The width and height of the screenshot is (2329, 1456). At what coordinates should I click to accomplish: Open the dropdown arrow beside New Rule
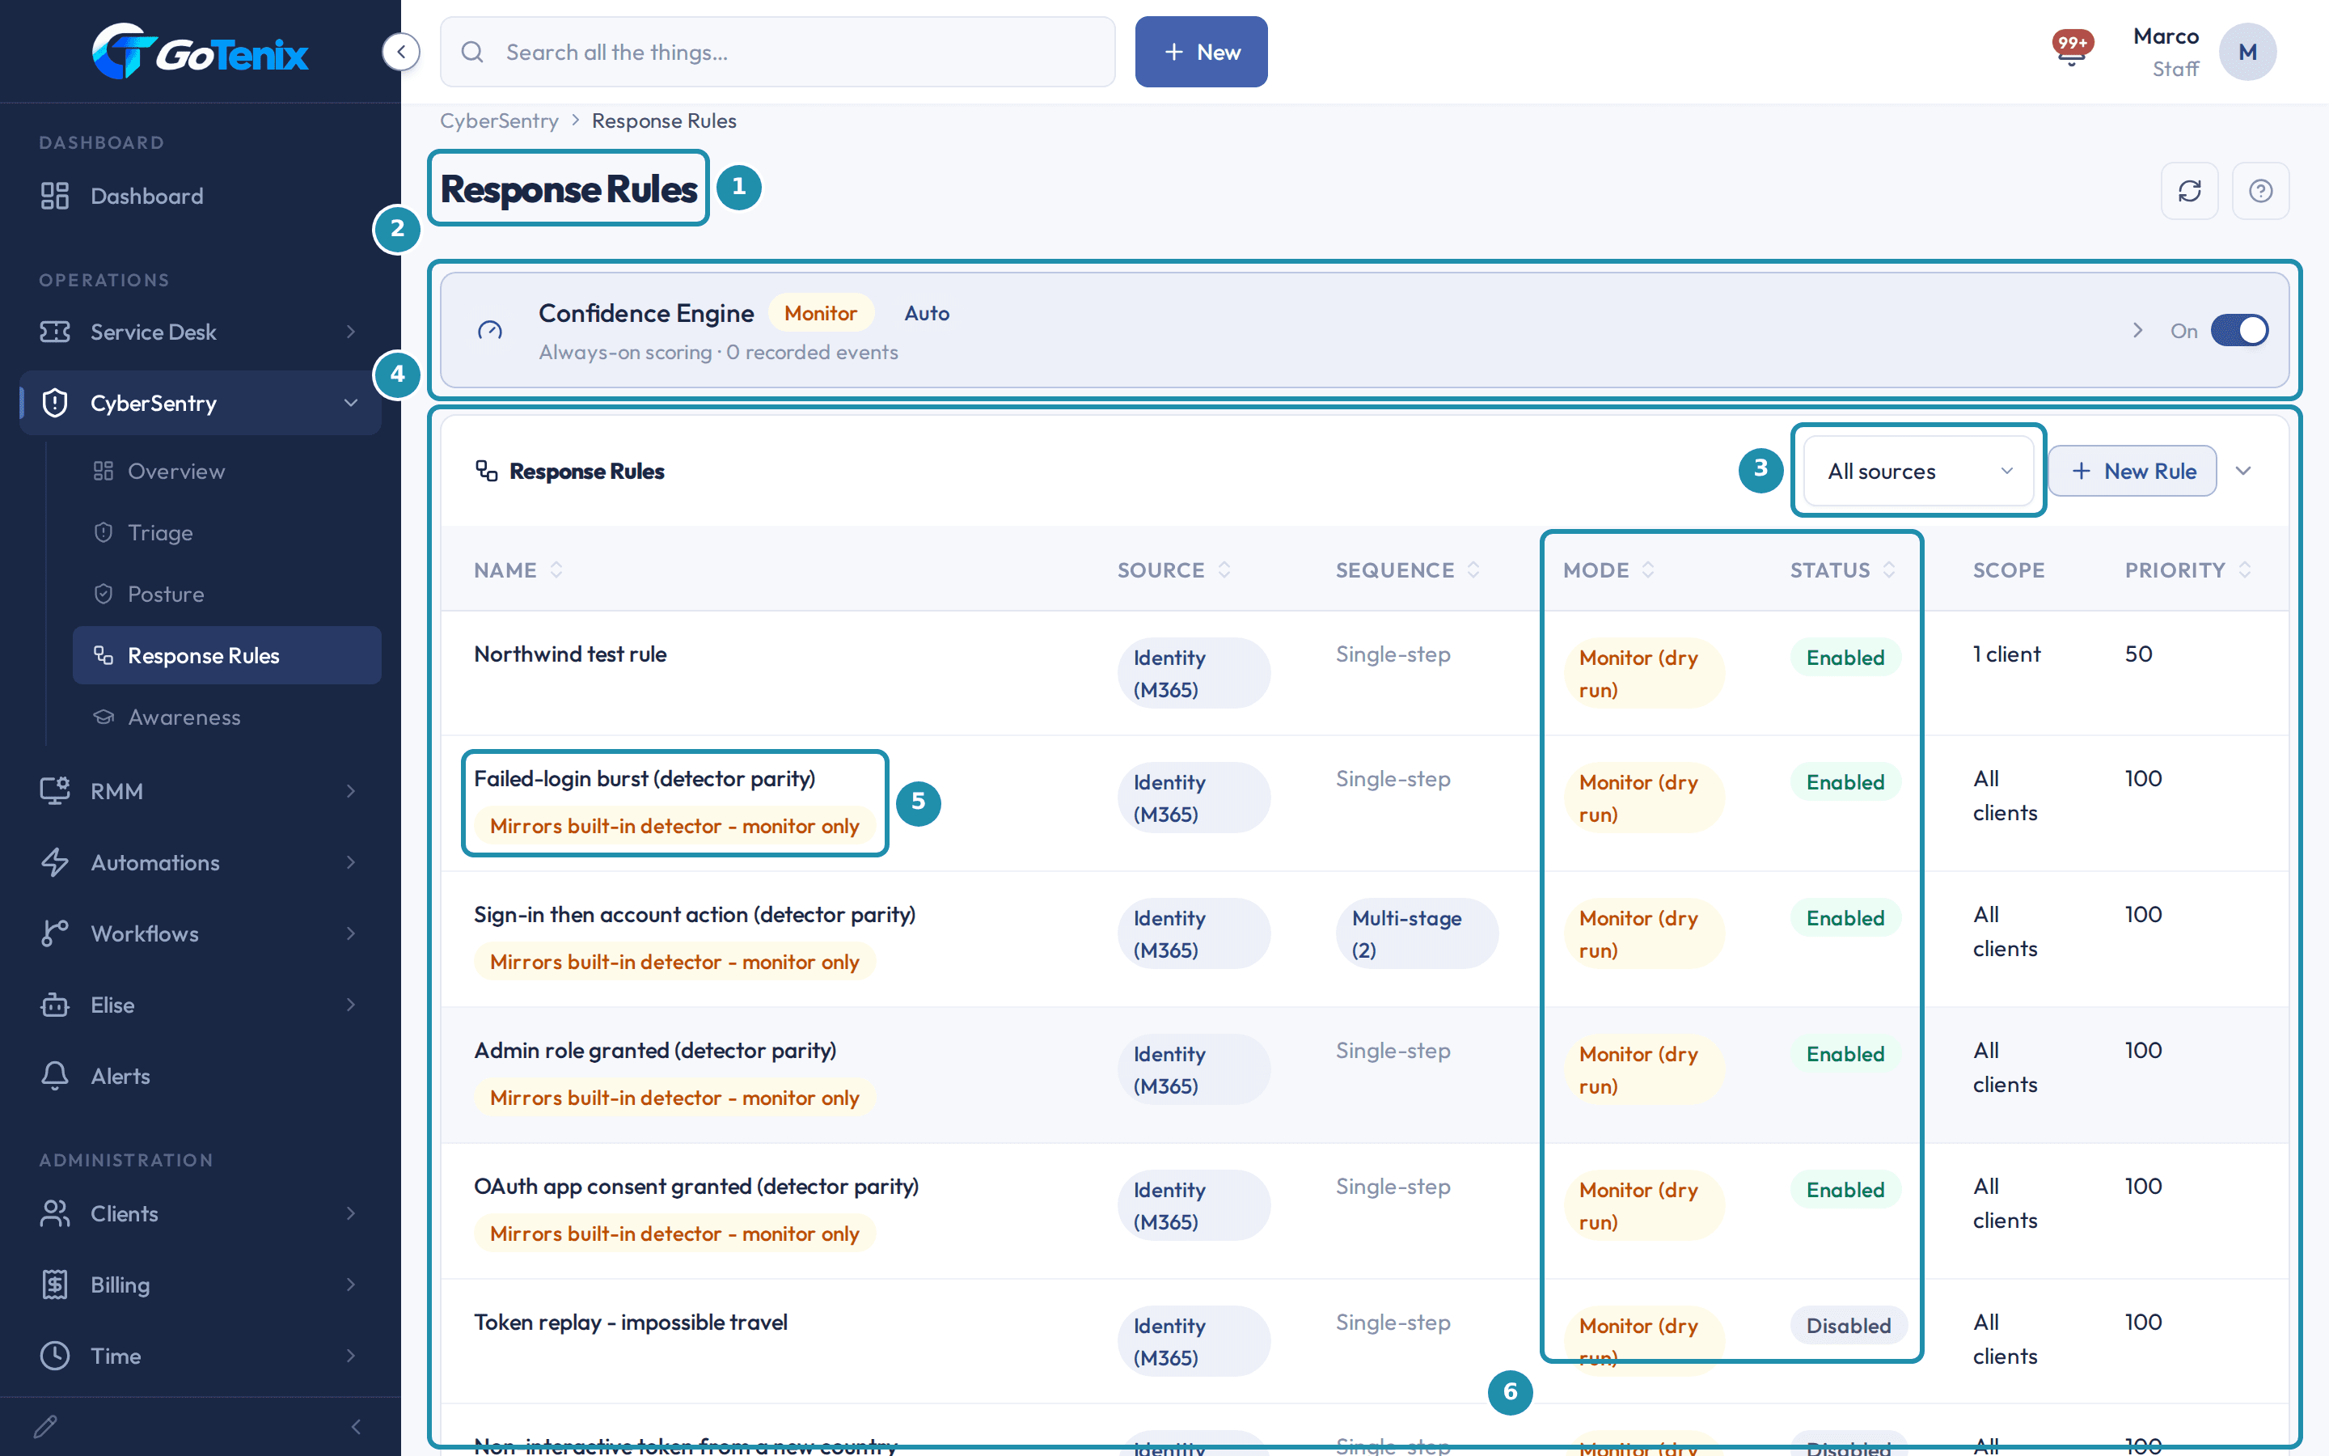2243,471
